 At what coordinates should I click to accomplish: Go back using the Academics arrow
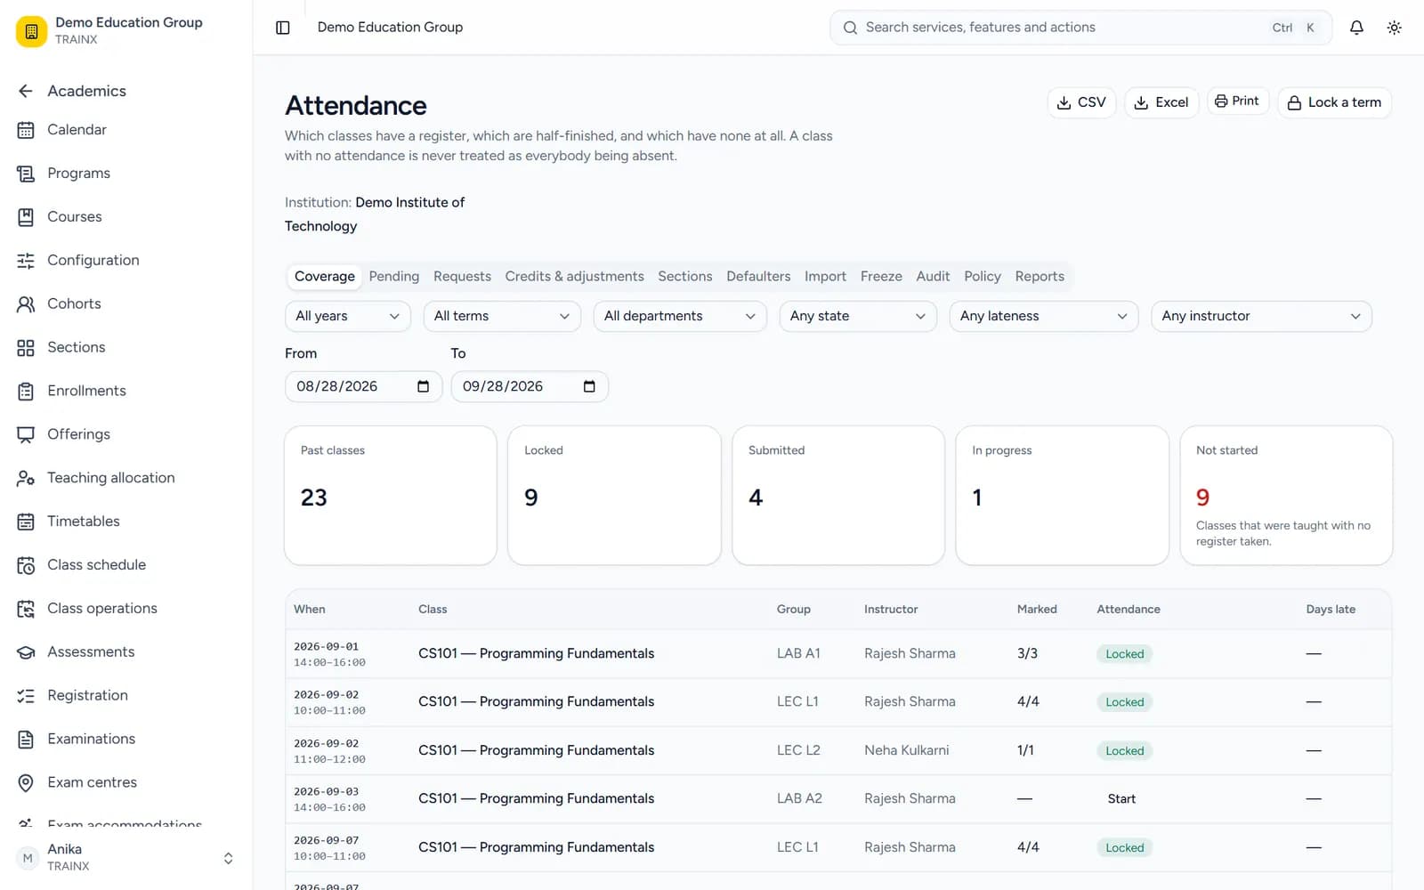(x=26, y=91)
